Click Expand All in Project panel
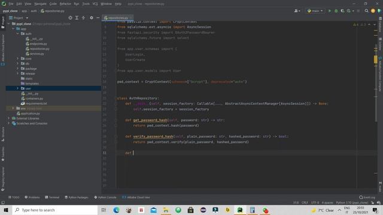This screenshot has width=383, height=215. coord(77,18)
